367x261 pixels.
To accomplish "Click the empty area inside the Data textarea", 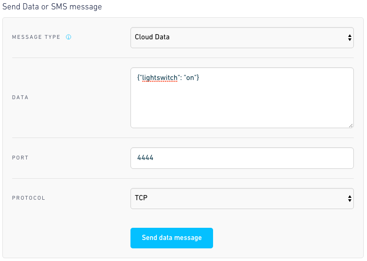I will click(242, 105).
